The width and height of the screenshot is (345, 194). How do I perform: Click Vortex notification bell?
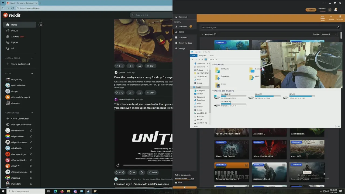coord(336,10)
